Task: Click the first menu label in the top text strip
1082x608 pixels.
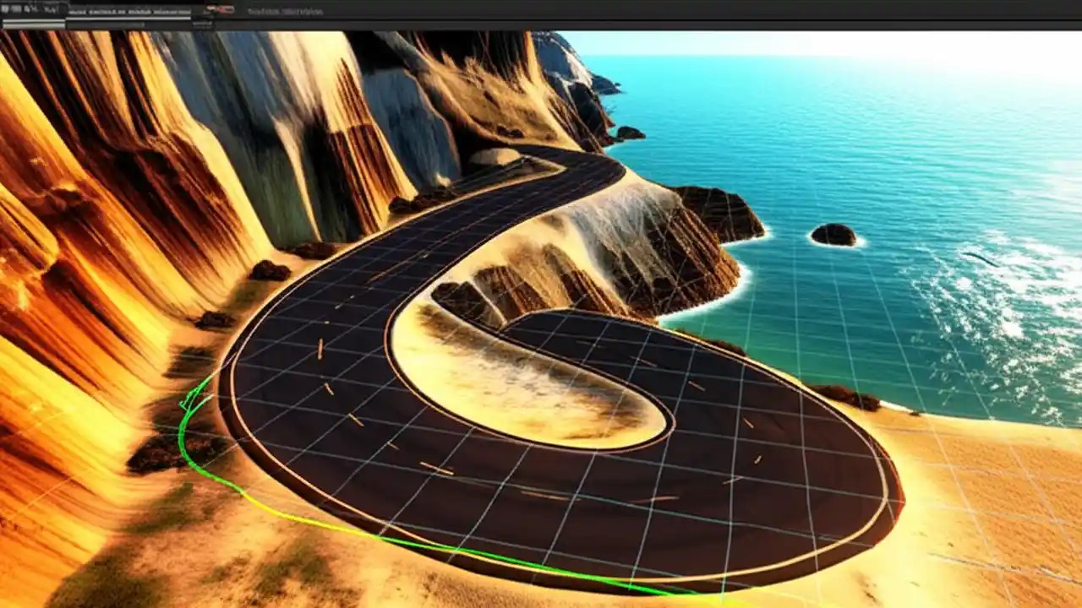Action: point(76,13)
